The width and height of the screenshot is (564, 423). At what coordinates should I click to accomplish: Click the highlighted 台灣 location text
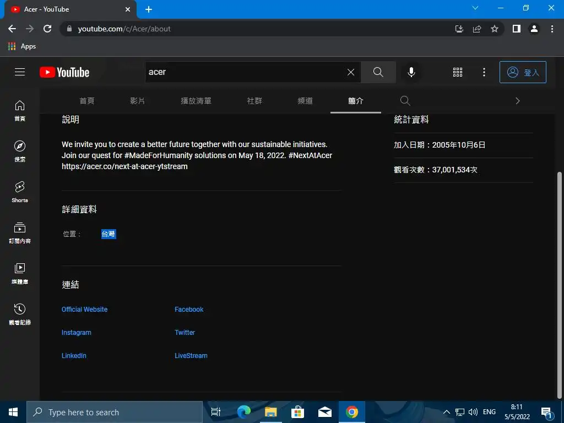point(109,234)
